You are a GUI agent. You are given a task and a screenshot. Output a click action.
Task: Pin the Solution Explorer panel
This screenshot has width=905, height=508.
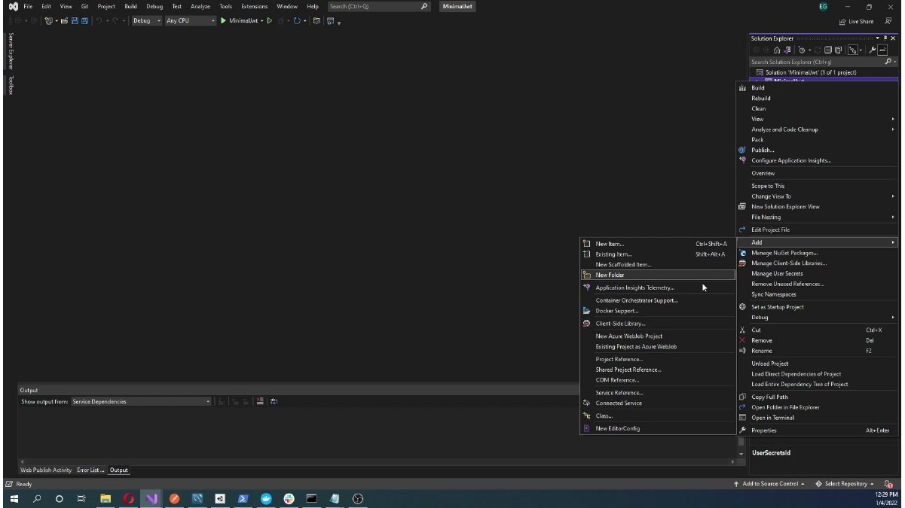[885, 38]
